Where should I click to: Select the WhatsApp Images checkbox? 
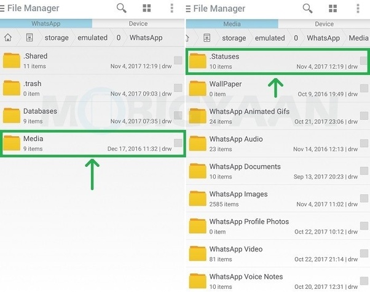364,198
